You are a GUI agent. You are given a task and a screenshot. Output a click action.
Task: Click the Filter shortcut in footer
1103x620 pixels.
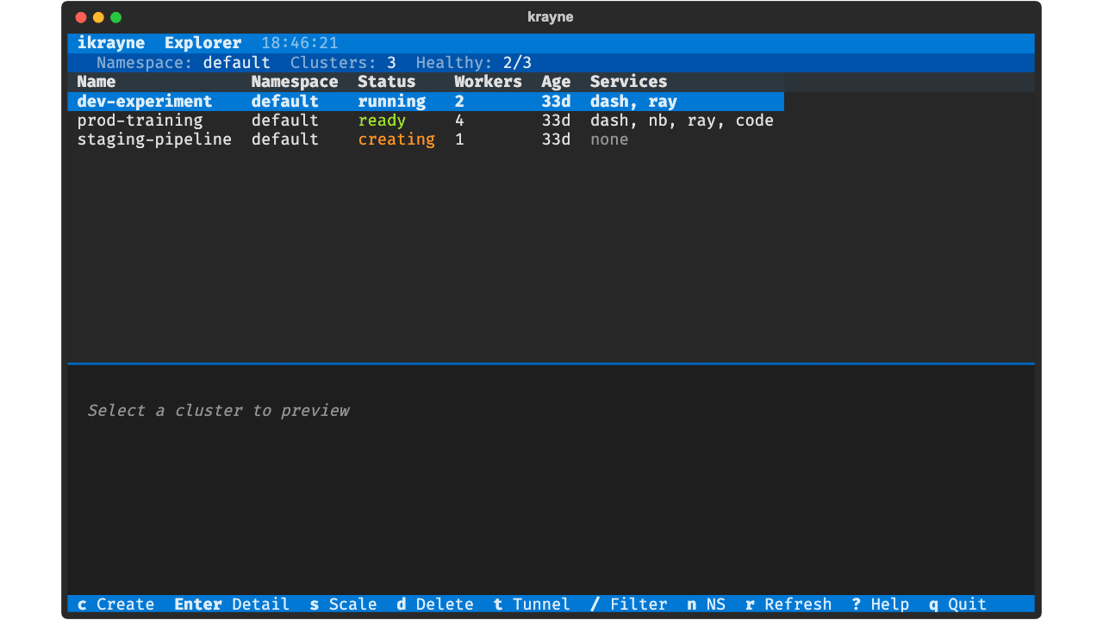629,604
